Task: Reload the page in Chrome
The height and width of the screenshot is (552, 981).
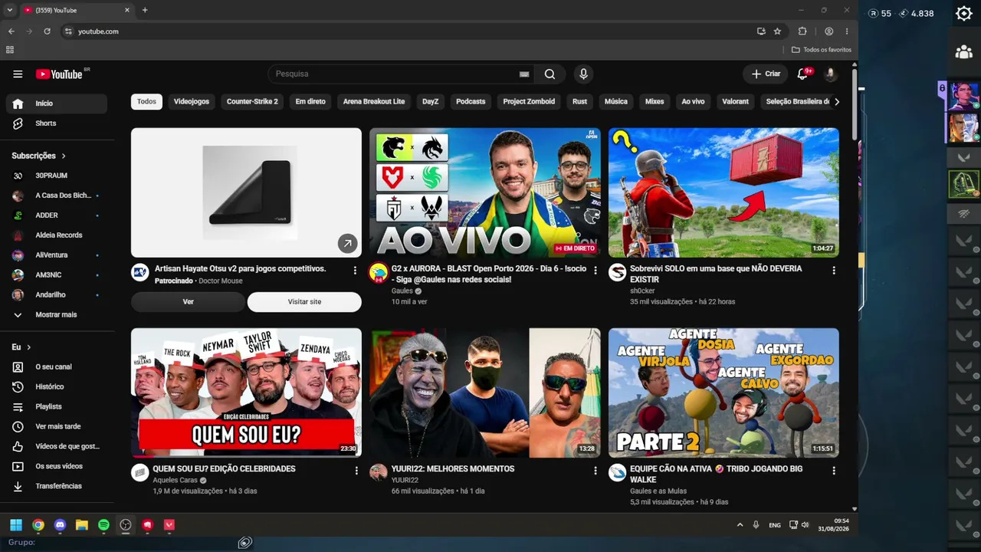Action: click(47, 31)
